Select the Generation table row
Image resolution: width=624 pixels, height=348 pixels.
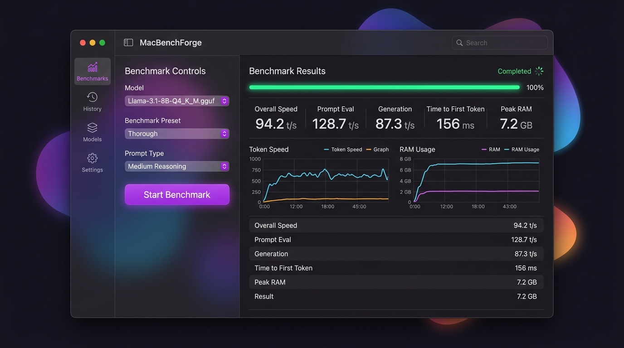pyautogui.click(x=396, y=254)
